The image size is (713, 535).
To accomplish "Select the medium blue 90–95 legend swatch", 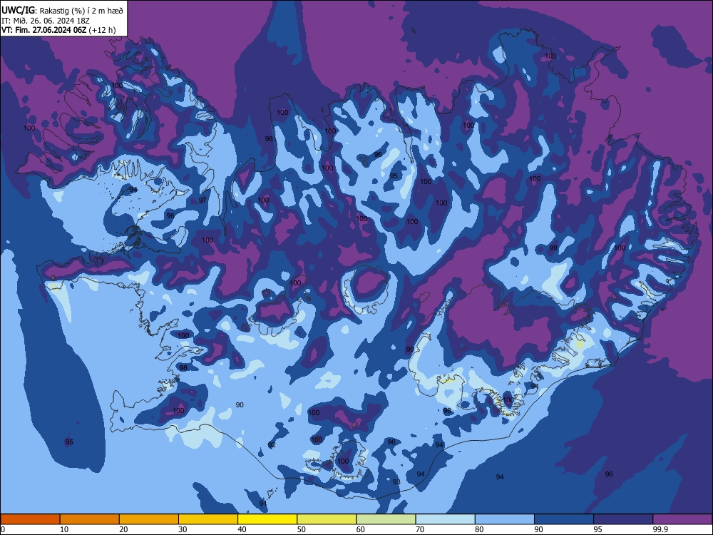I will pyautogui.click(x=564, y=519).
